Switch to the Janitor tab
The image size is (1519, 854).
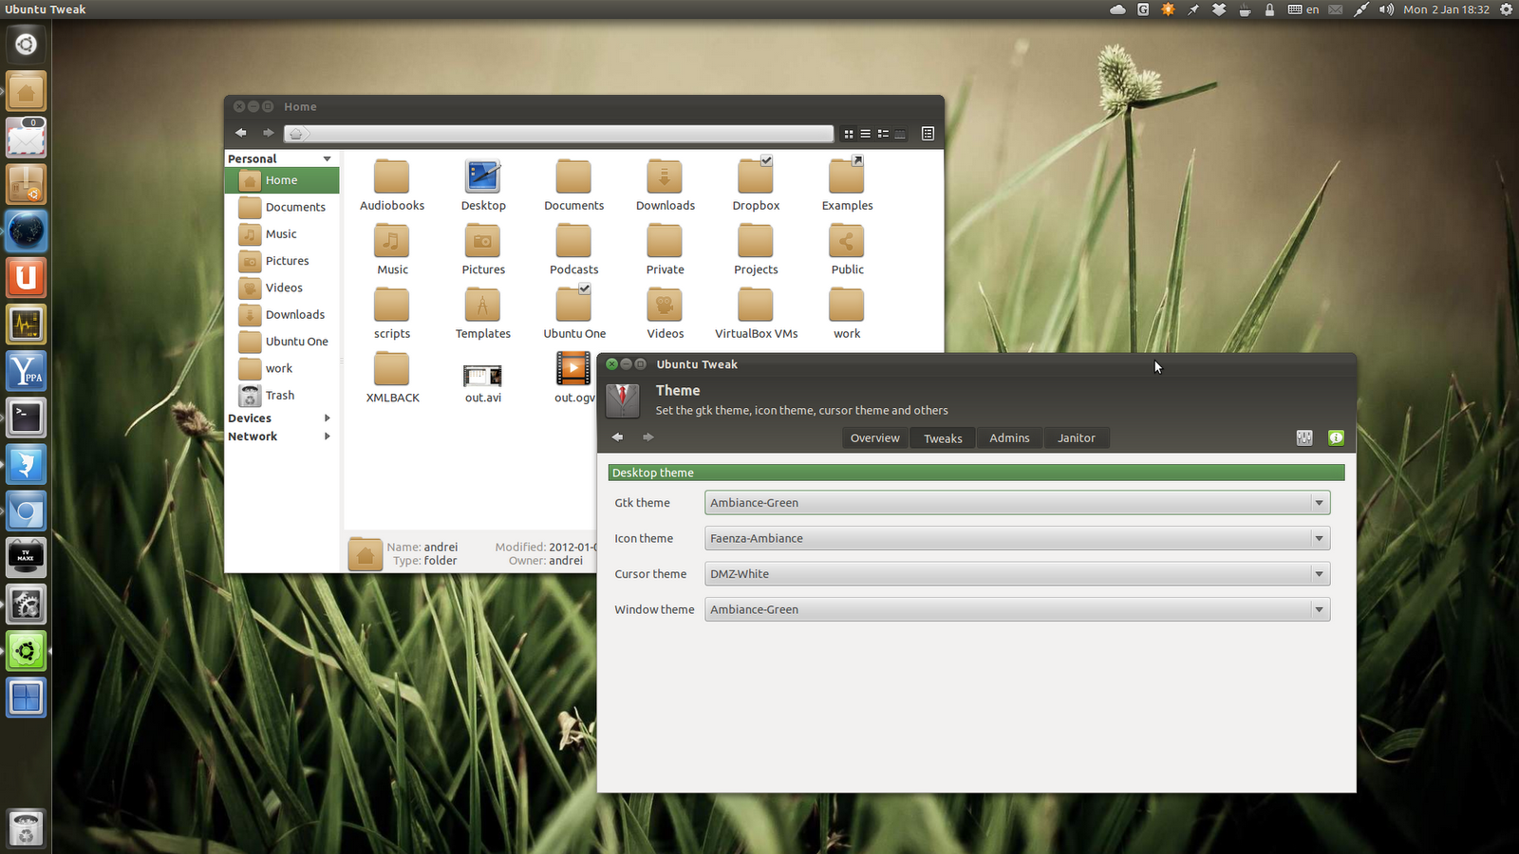click(x=1077, y=437)
